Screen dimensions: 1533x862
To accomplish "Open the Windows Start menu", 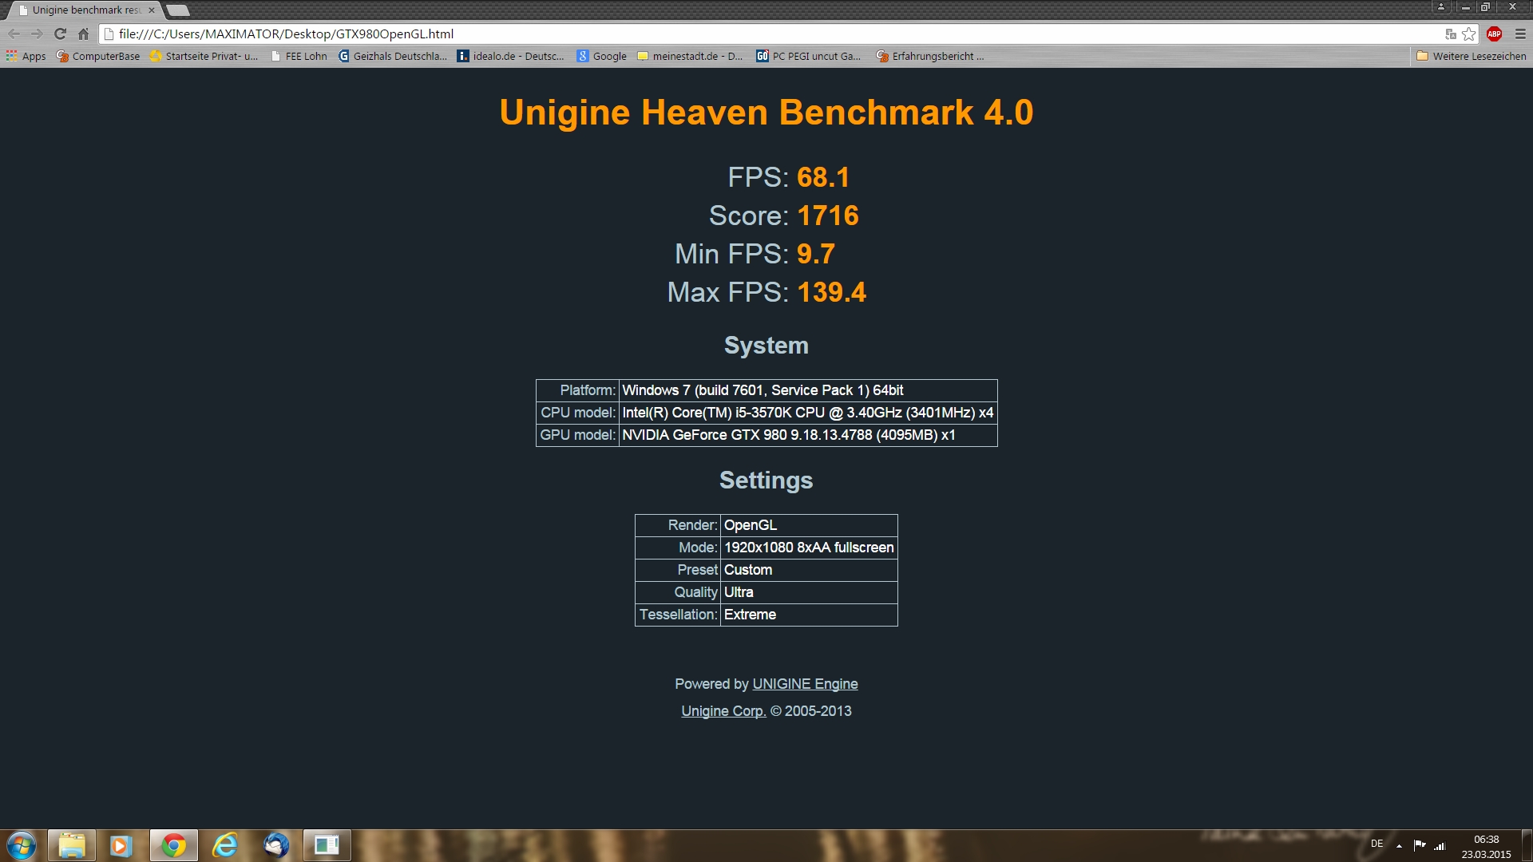I will tap(22, 845).
